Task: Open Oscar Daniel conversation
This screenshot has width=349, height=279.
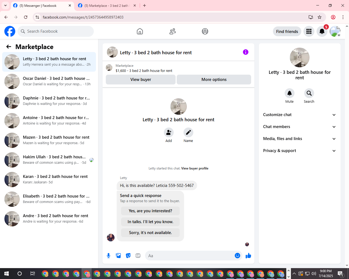Action: coord(49,81)
